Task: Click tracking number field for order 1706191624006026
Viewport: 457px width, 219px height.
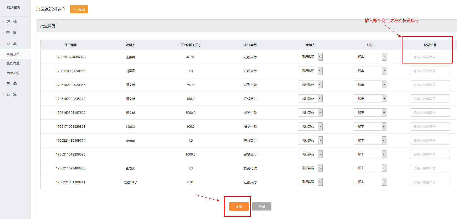Action: 430,57
